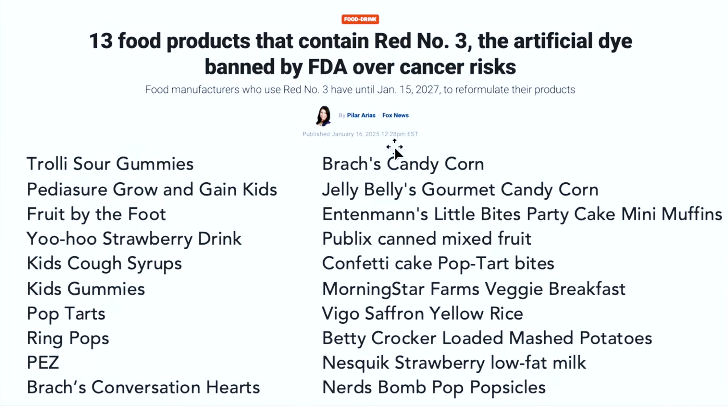Select the Trolli Sour Gummies list entry

110,164
